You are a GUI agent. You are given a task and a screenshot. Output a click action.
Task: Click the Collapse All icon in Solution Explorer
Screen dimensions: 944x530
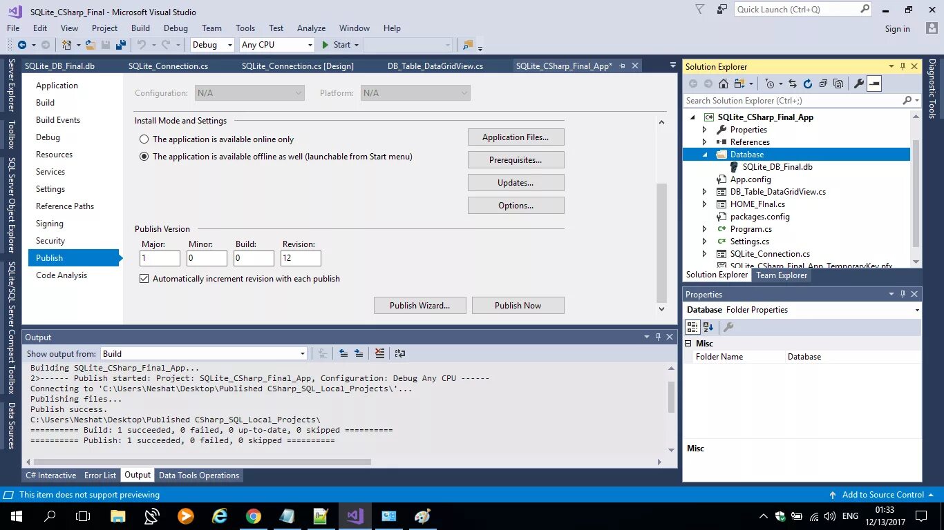(822, 84)
